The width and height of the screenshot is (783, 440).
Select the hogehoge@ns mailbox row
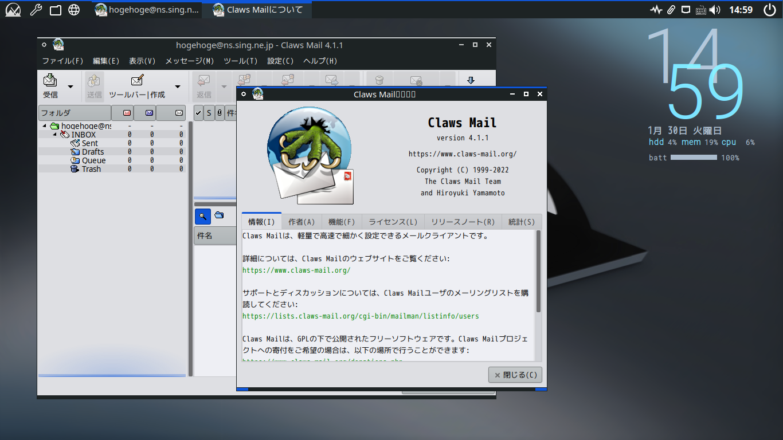click(x=112, y=126)
